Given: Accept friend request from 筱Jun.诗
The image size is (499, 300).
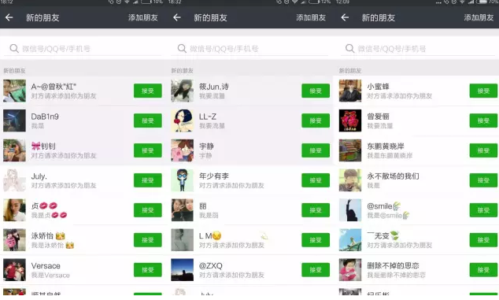Looking at the screenshot, I should (x=316, y=91).
